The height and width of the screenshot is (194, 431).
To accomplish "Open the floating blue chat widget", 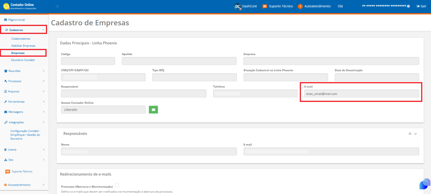I will pyautogui.click(x=425, y=184).
